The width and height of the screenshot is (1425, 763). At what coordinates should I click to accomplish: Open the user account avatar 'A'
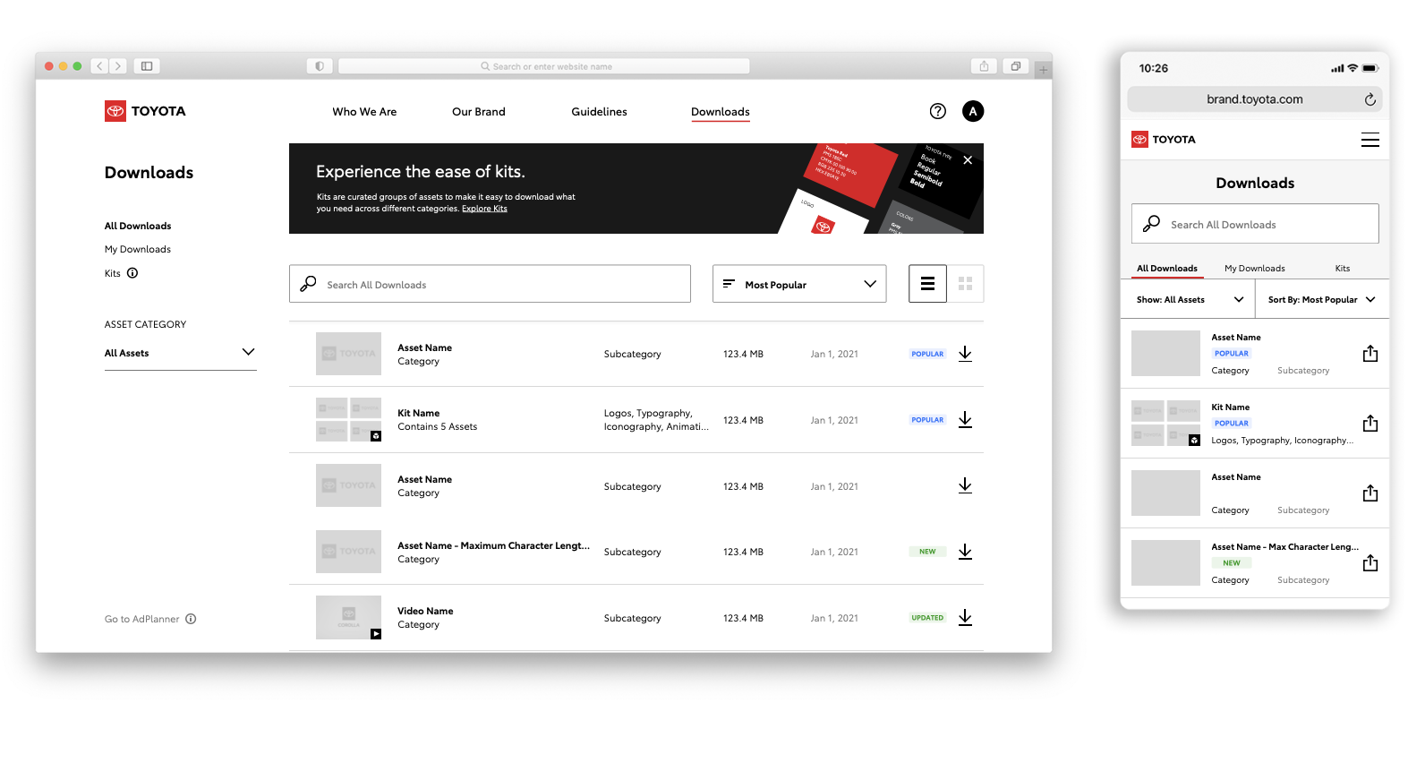[x=973, y=111]
